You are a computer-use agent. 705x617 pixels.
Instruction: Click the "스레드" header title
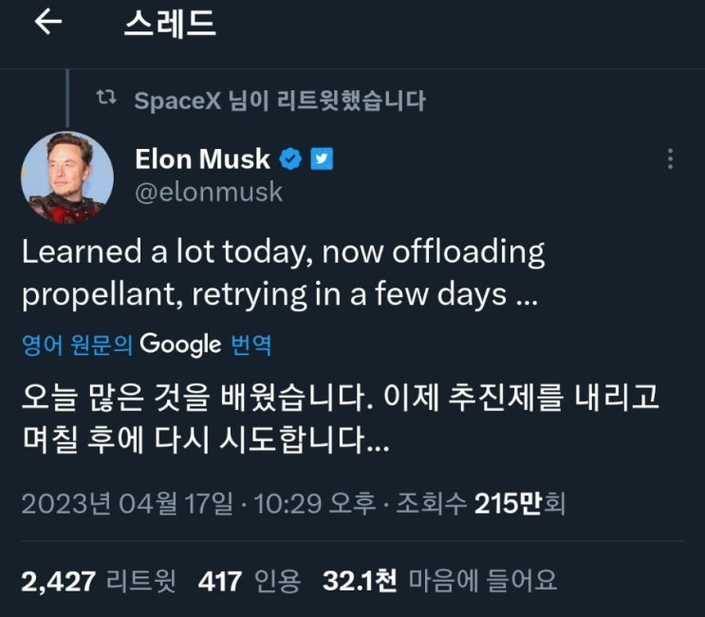[170, 24]
